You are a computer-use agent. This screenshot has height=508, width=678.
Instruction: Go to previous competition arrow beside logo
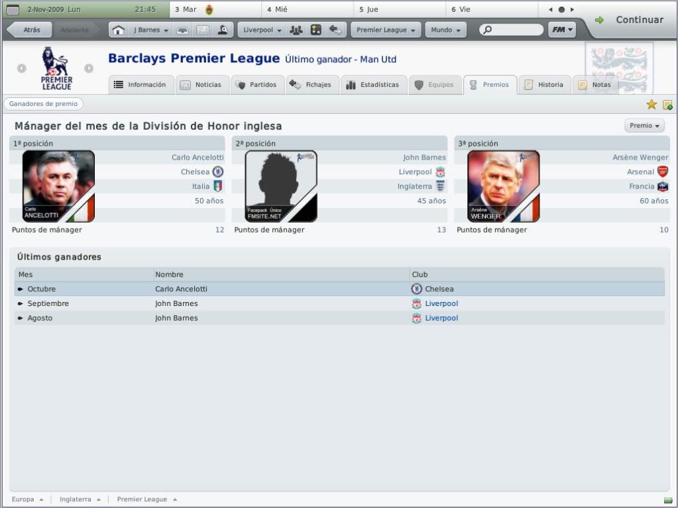point(22,68)
